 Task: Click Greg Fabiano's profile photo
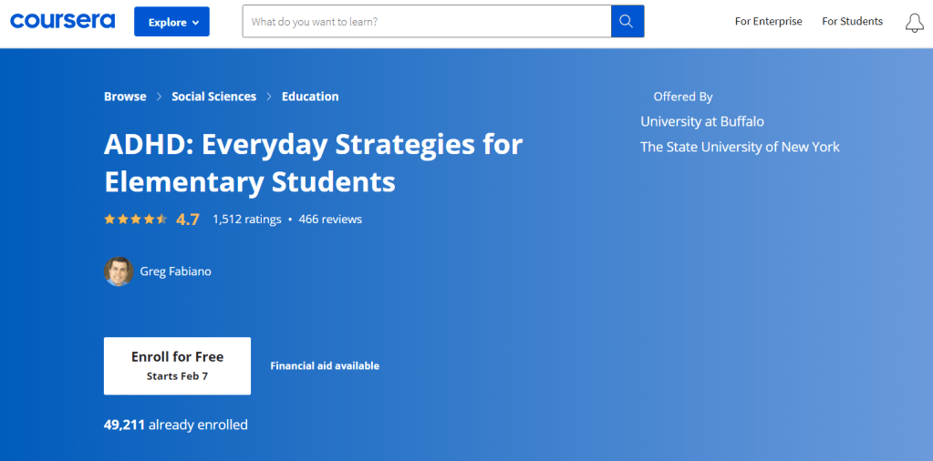point(119,271)
